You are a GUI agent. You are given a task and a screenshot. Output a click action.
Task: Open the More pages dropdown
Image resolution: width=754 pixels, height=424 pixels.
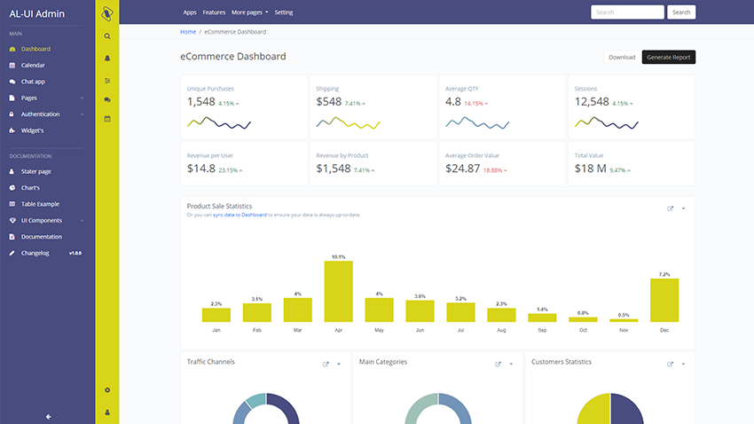[249, 12]
